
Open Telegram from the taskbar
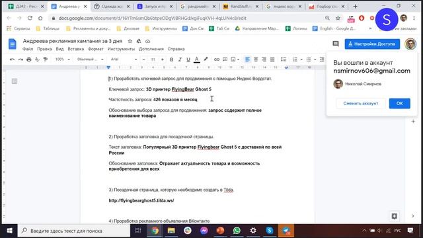286,231
